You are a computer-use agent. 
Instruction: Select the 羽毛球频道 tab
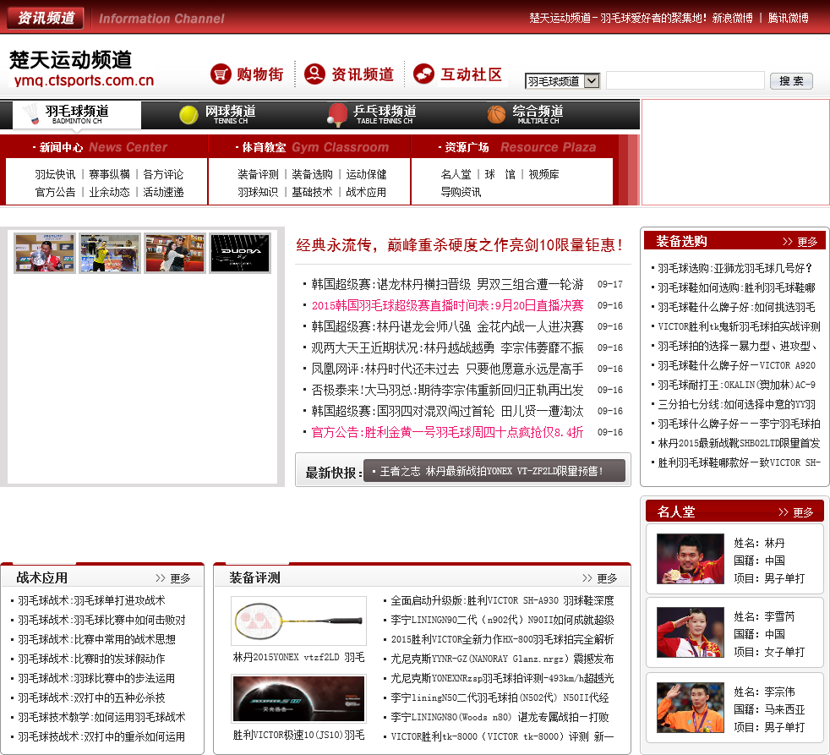77,114
